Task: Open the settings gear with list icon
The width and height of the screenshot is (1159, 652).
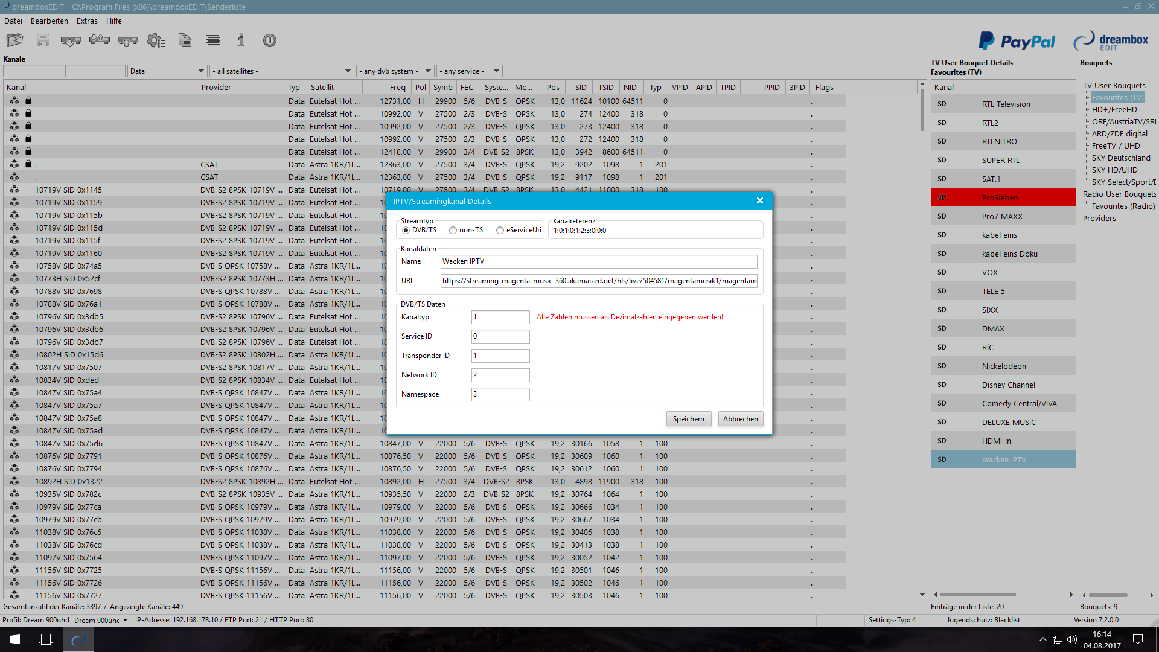Action: [156, 40]
